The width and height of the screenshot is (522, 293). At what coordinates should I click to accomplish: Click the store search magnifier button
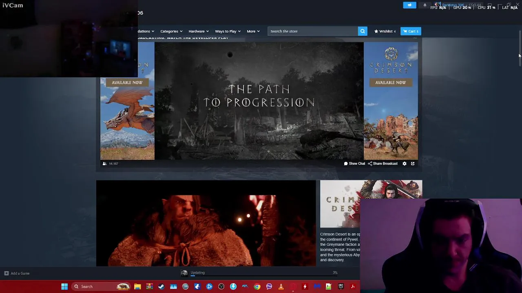point(362,31)
